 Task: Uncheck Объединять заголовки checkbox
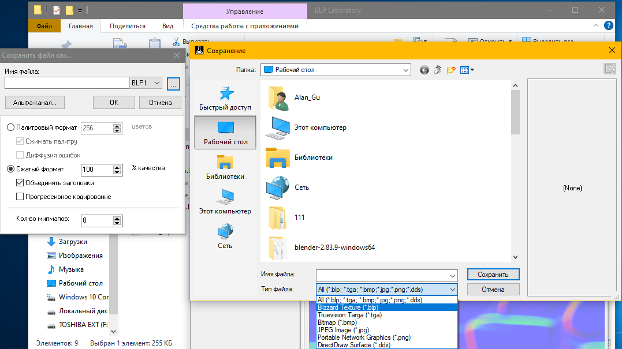[x=20, y=183]
